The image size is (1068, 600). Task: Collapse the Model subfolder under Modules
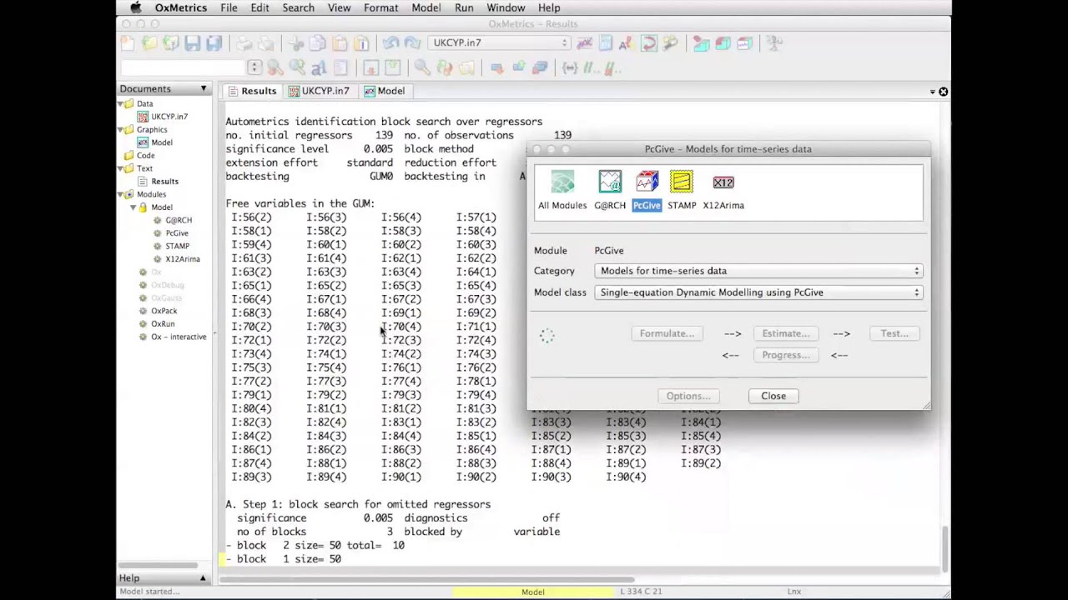point(133,207)
